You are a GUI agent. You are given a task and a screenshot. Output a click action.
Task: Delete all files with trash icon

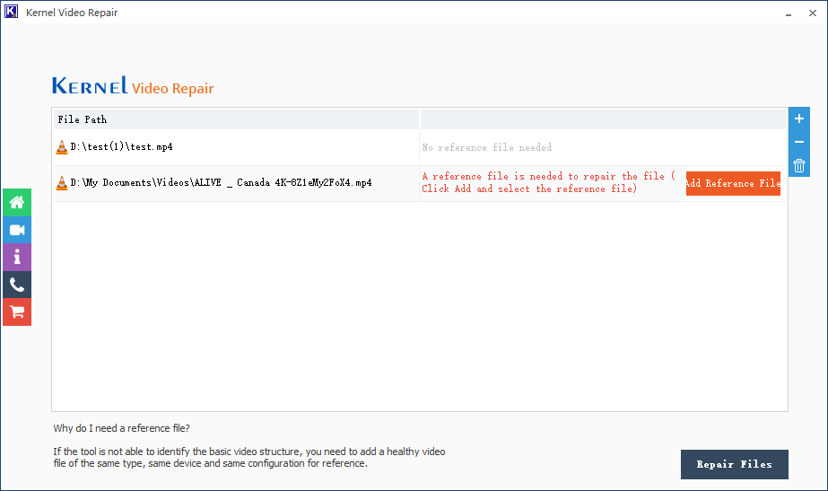pyautogui.click(x=799, y=165)
